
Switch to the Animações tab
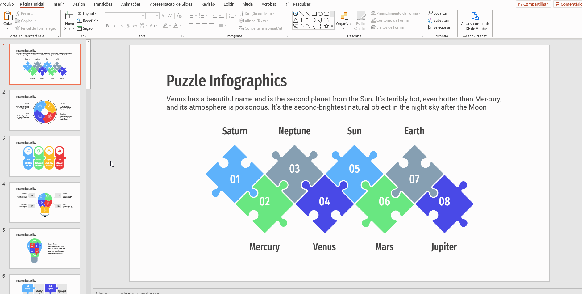click(131, 4)
